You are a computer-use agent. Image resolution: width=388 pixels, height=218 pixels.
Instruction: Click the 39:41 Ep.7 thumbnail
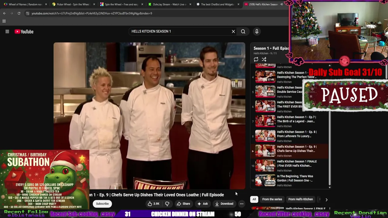(265, 121)
